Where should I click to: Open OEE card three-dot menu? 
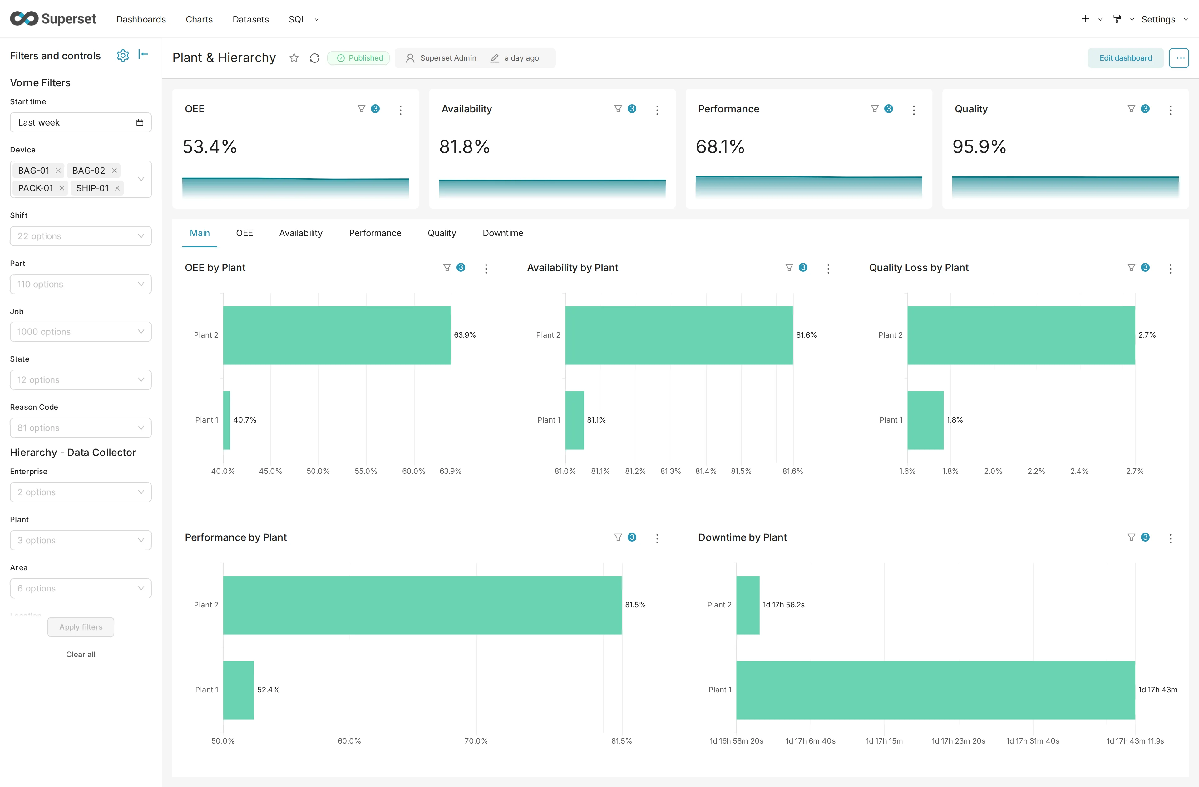(x=401, y=110)
